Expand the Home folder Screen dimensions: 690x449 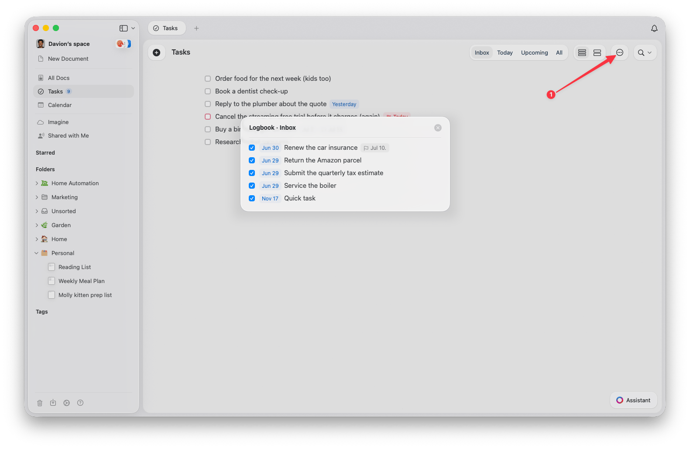click(x=37, y=239)
